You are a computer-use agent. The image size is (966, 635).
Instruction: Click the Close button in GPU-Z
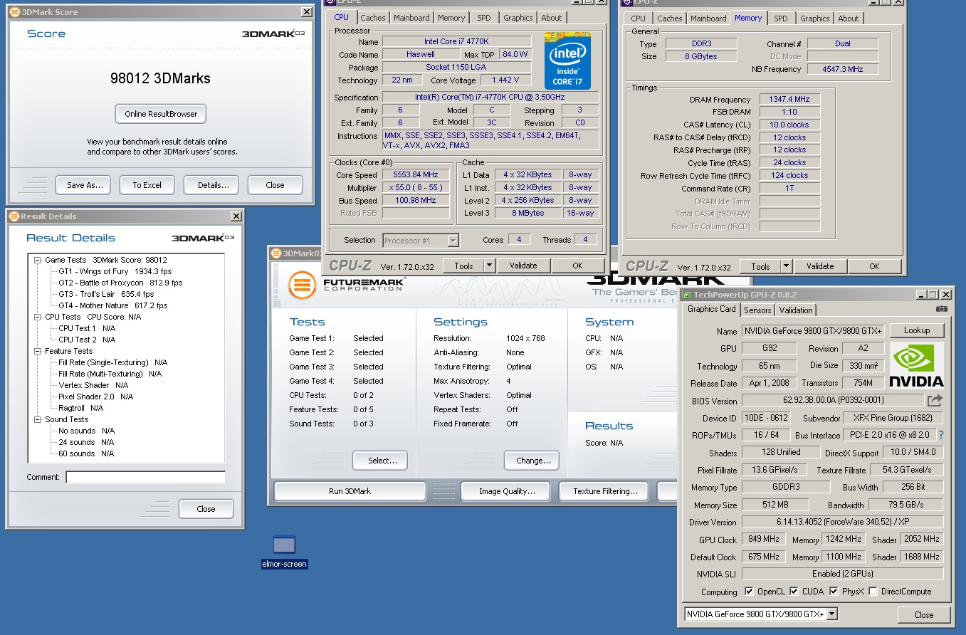point(924,615)
